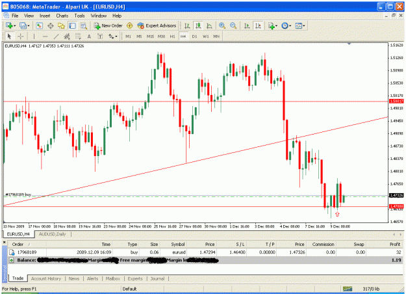Select the Trendline drawing tool
Viewport: 406px width, 294px height.
(x=56, y=36)
